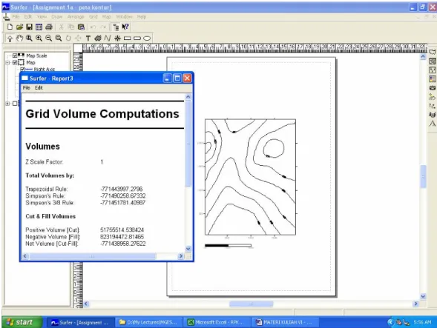Open the Arrange menu
The height and width of the screenshot is (328, 437).
tap(76, 17)
